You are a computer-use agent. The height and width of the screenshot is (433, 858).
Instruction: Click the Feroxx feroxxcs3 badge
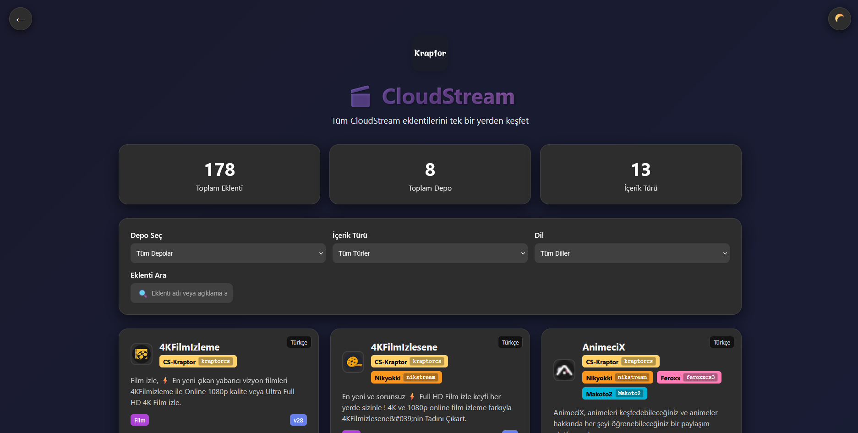pos(689,378)
